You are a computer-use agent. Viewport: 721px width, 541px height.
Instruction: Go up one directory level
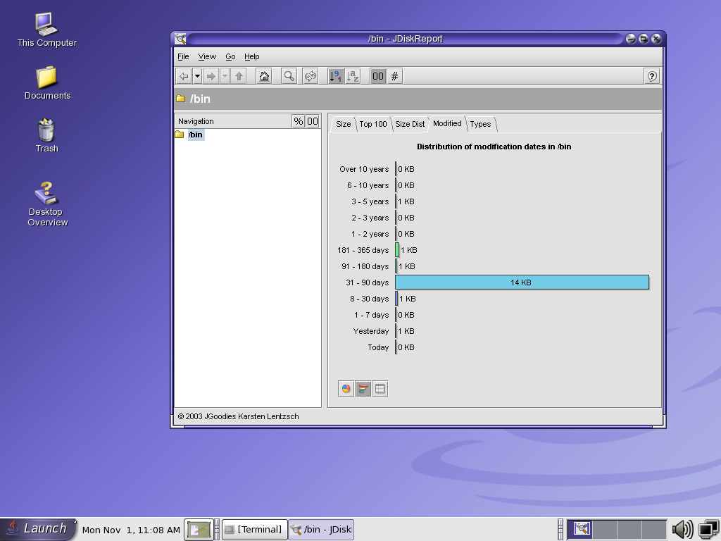tap(239, 76)
